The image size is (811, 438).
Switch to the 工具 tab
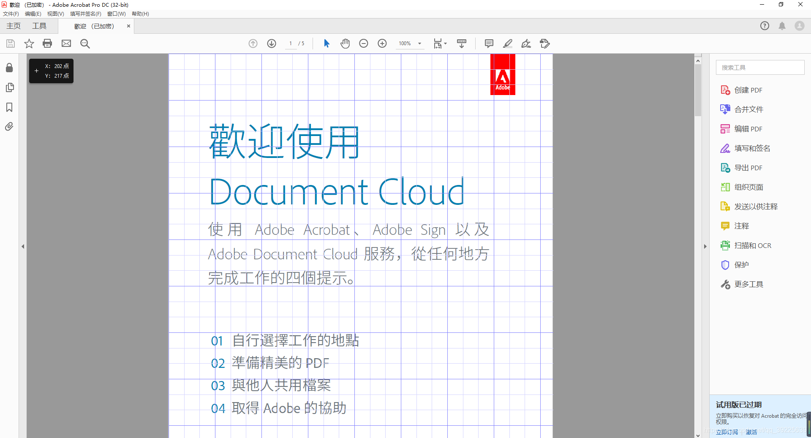(x=39, y=26)
